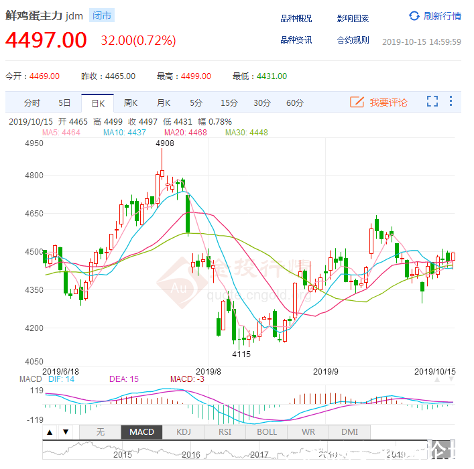Open the 品种概况 link
The height and width of the screenshot is (469, 474).
296,19
